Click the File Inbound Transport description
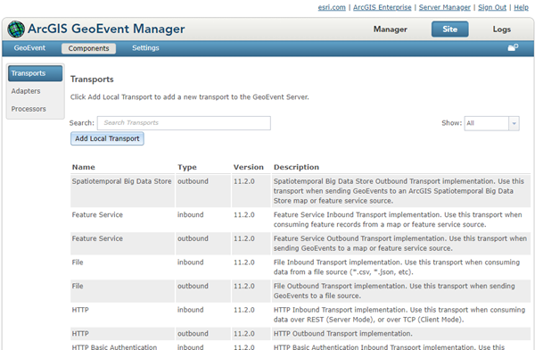 pos(397,267)
